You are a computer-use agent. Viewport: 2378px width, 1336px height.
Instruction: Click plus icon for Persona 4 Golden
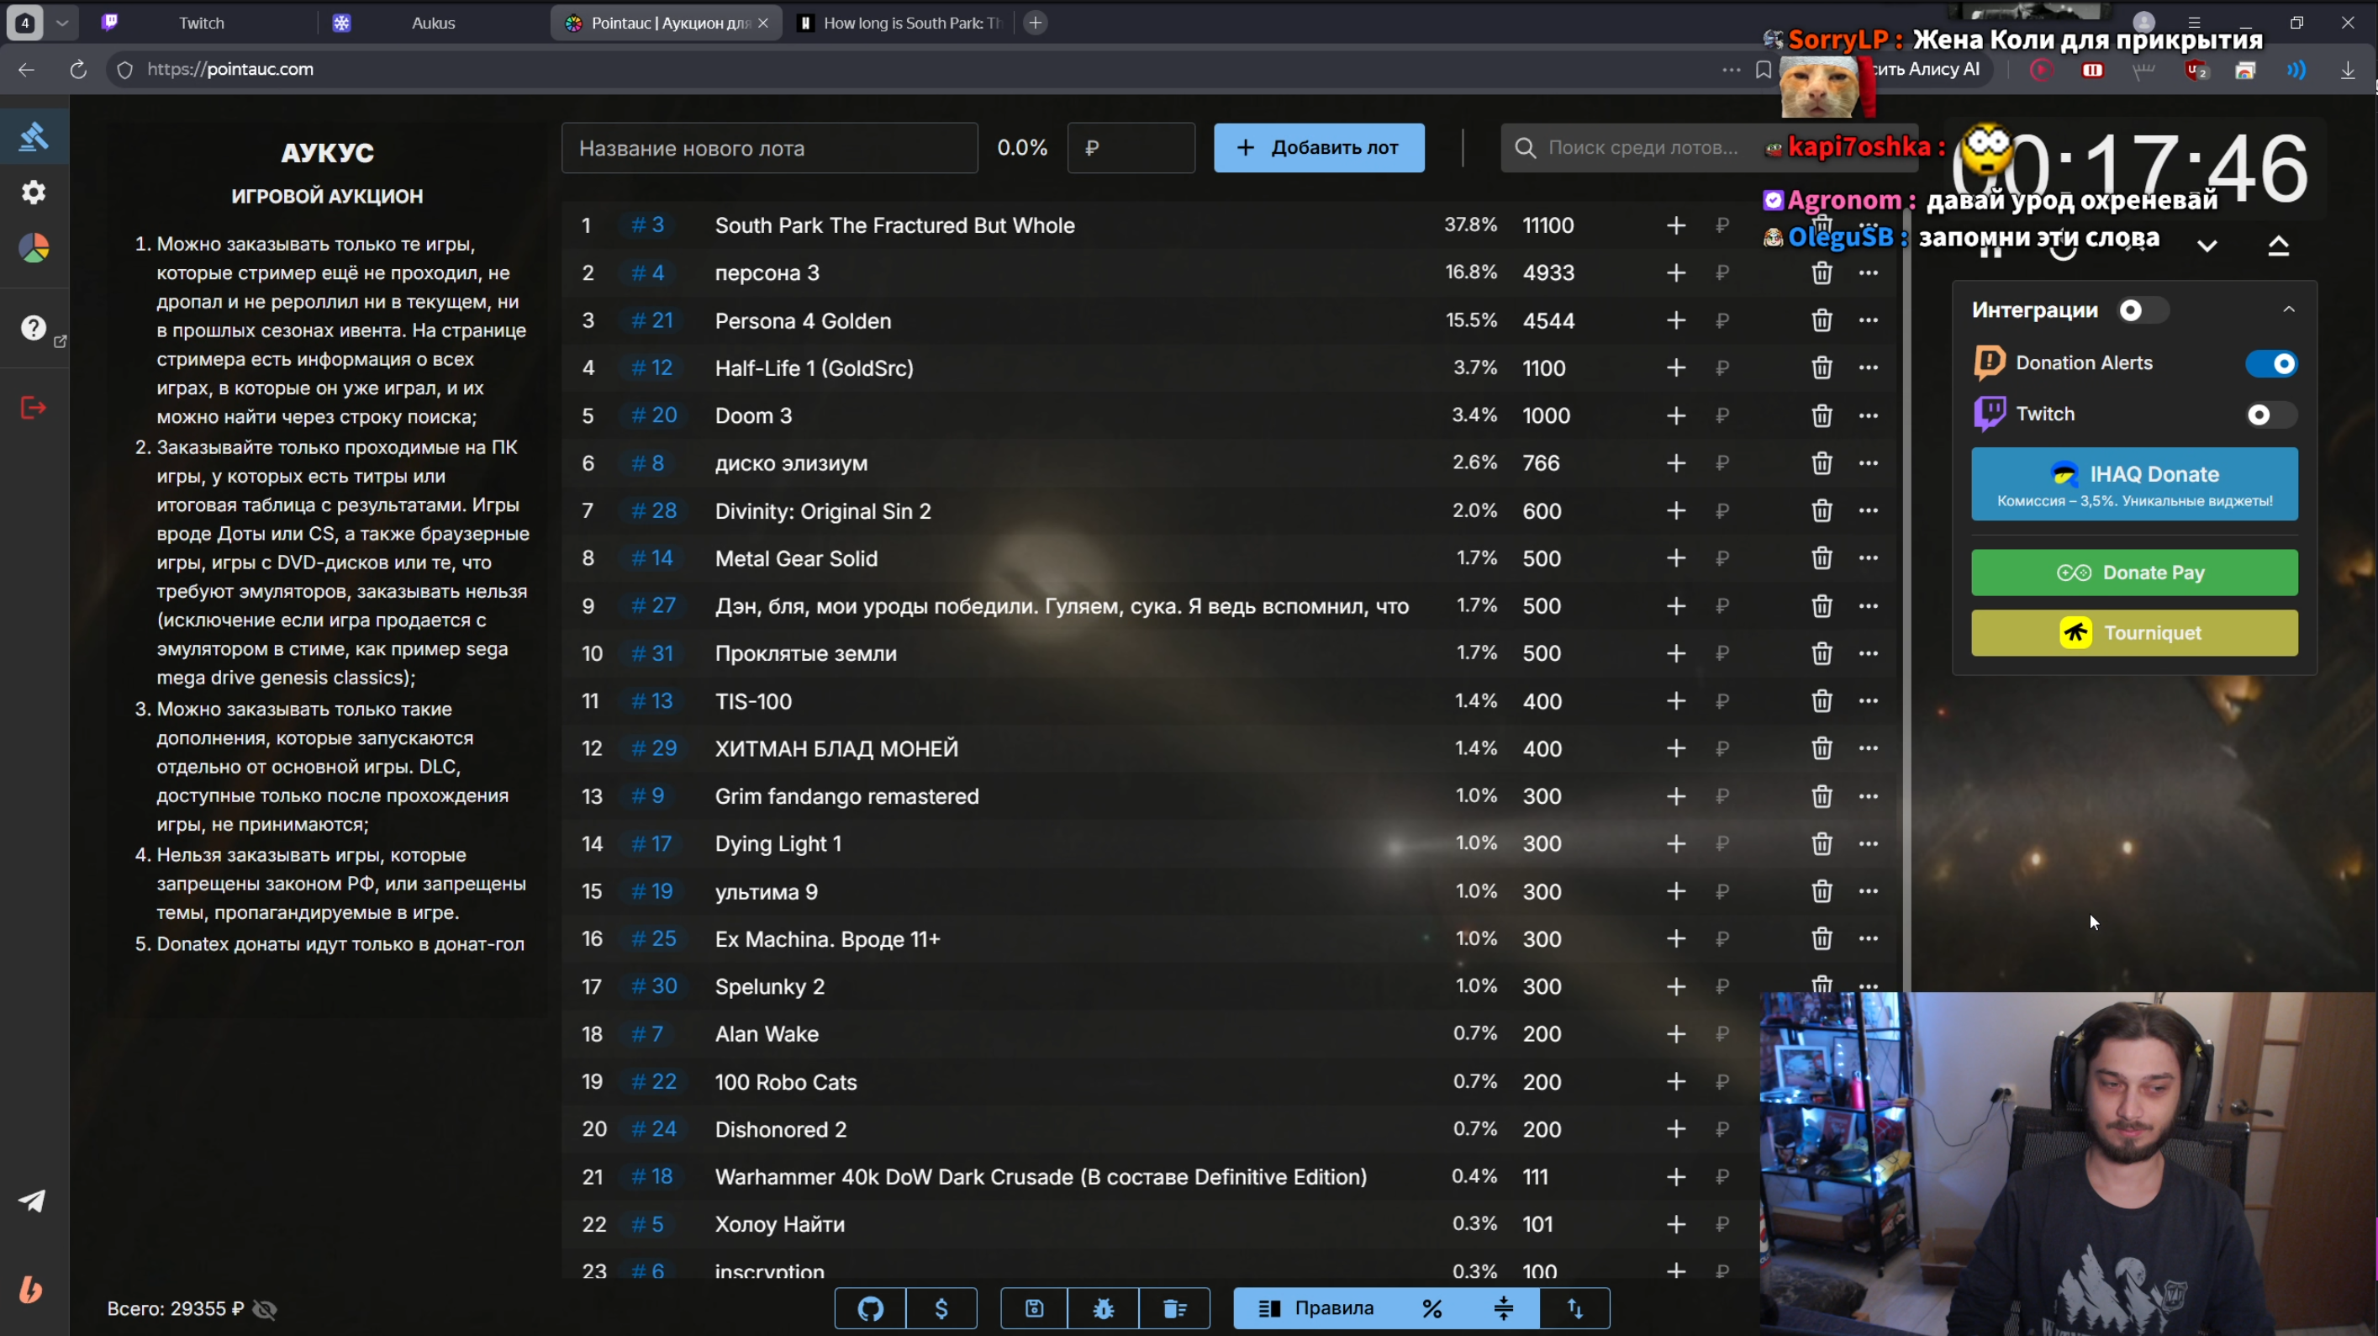[1675, 320]
